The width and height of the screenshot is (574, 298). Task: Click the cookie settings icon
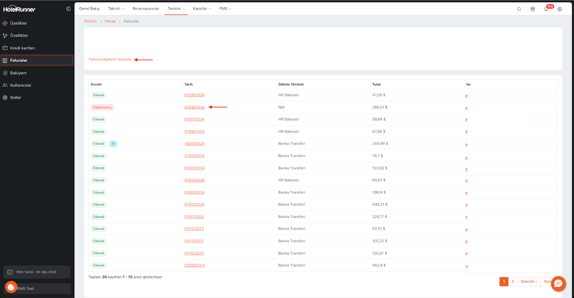11,287
